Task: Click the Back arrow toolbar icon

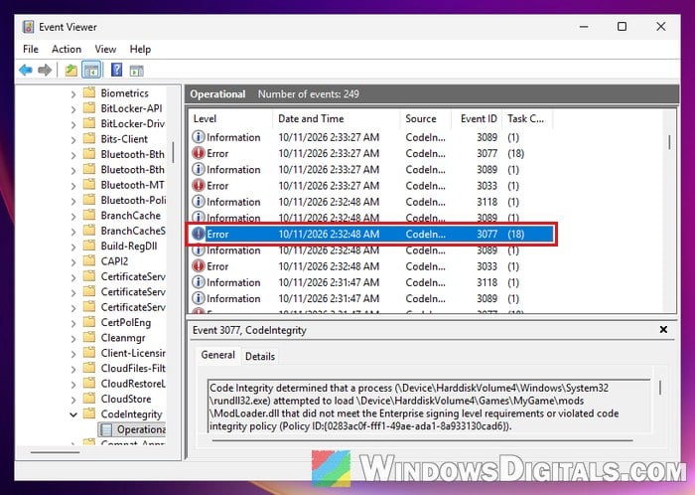Action: point(26,71)
